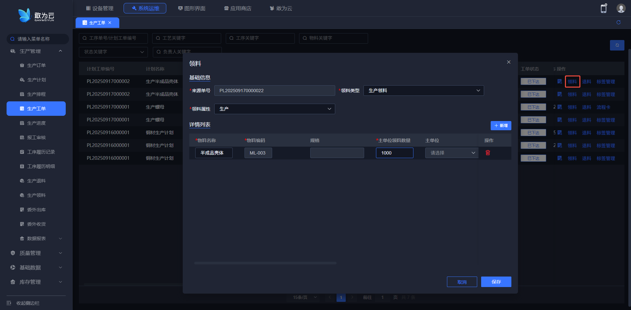Open the 主单位 请选择 dropdown
Image resolution: width=631 pixels, height=310 pixels.
[x=452, y=153]
